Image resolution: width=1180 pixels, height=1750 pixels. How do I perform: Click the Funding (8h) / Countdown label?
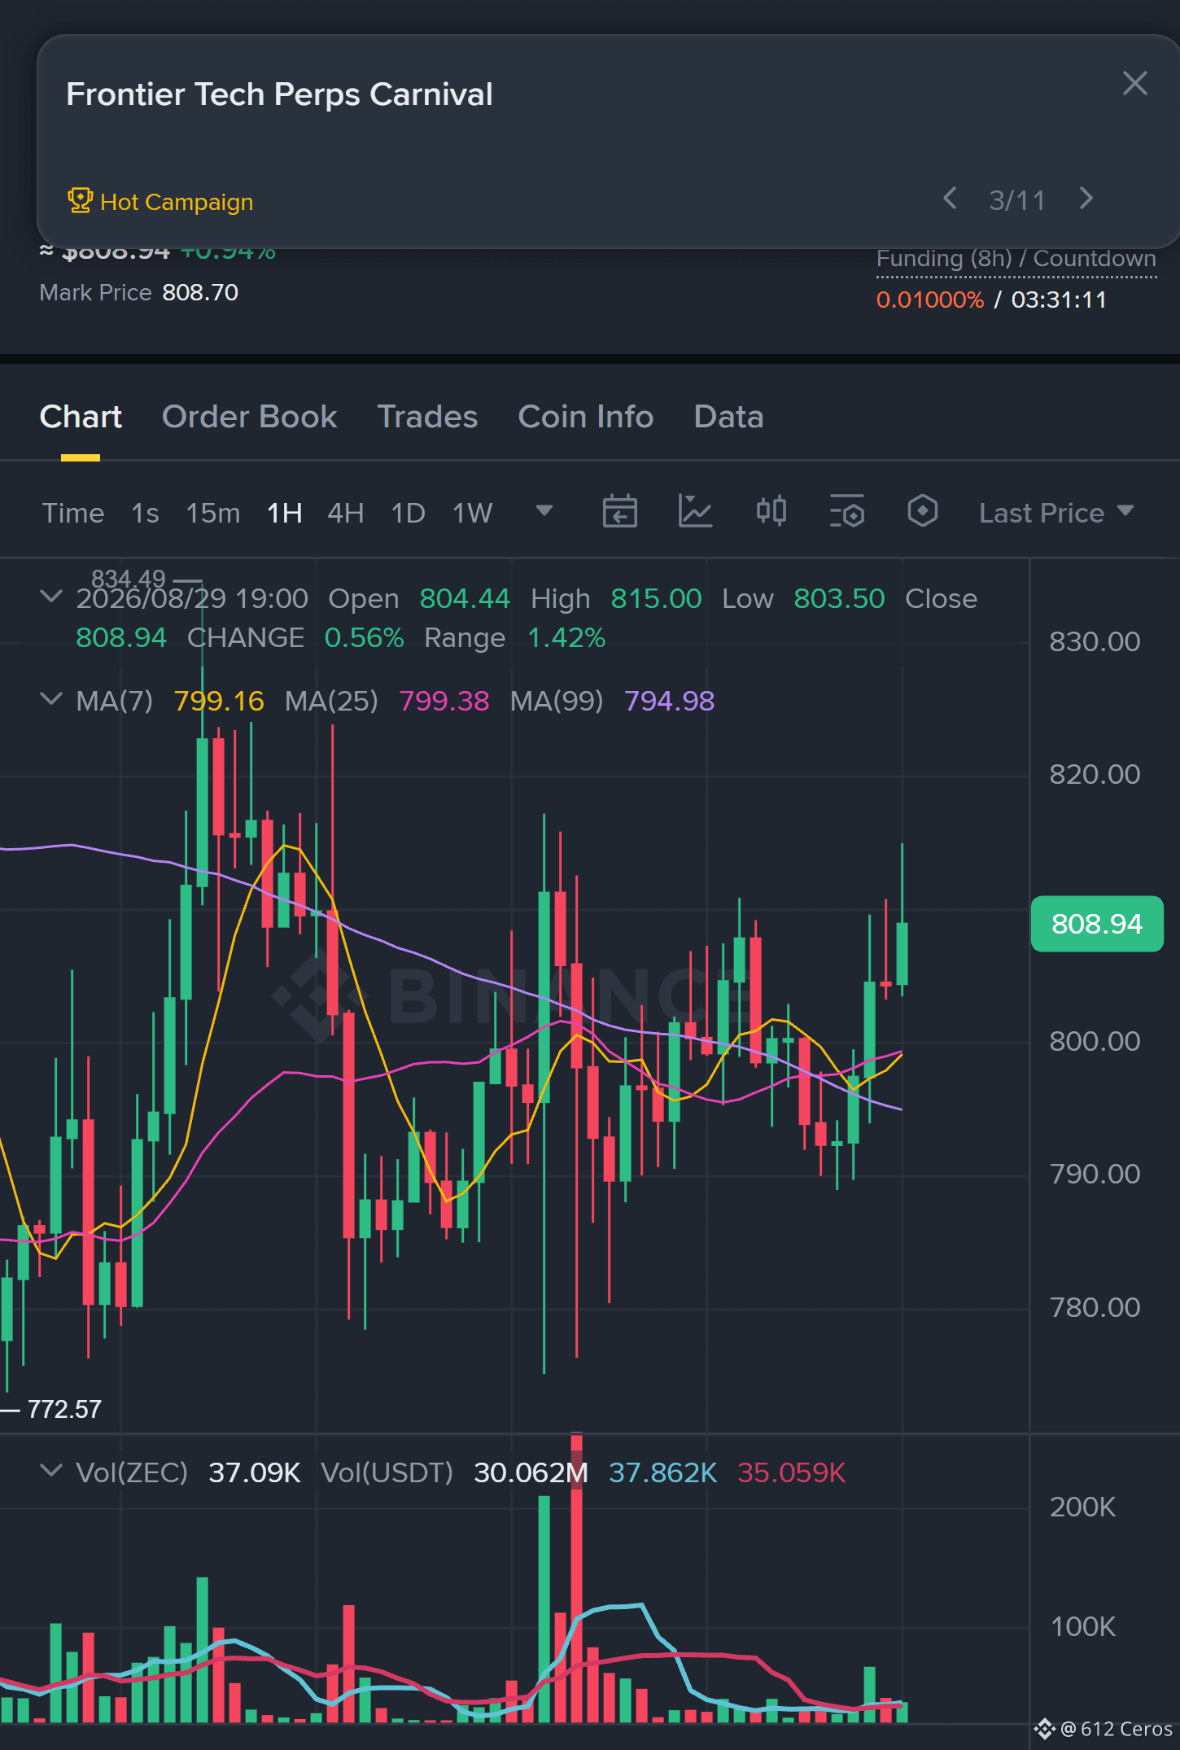tap(1016, 259)
